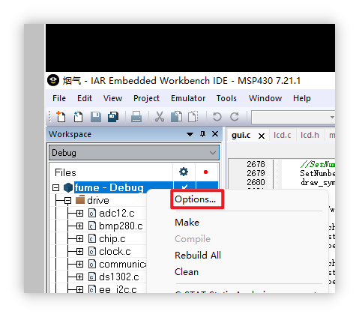Collapse the drive folder node
Screen dimensions: 359x317
tap(67, 200)
